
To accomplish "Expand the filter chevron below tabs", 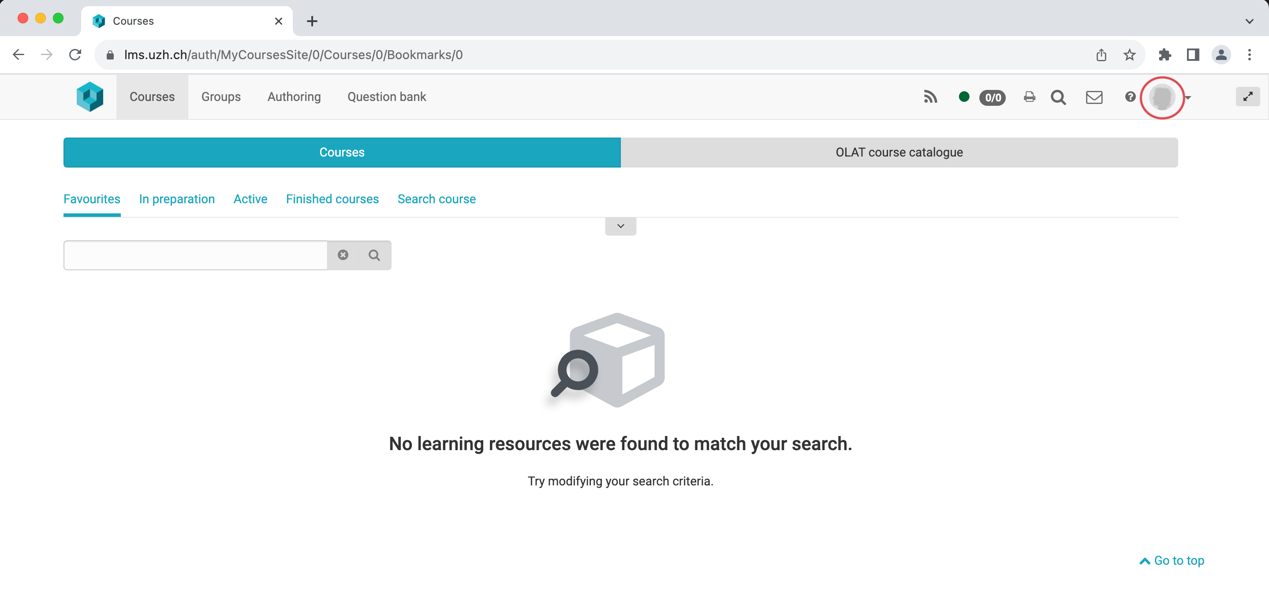I will coord(621,226).
